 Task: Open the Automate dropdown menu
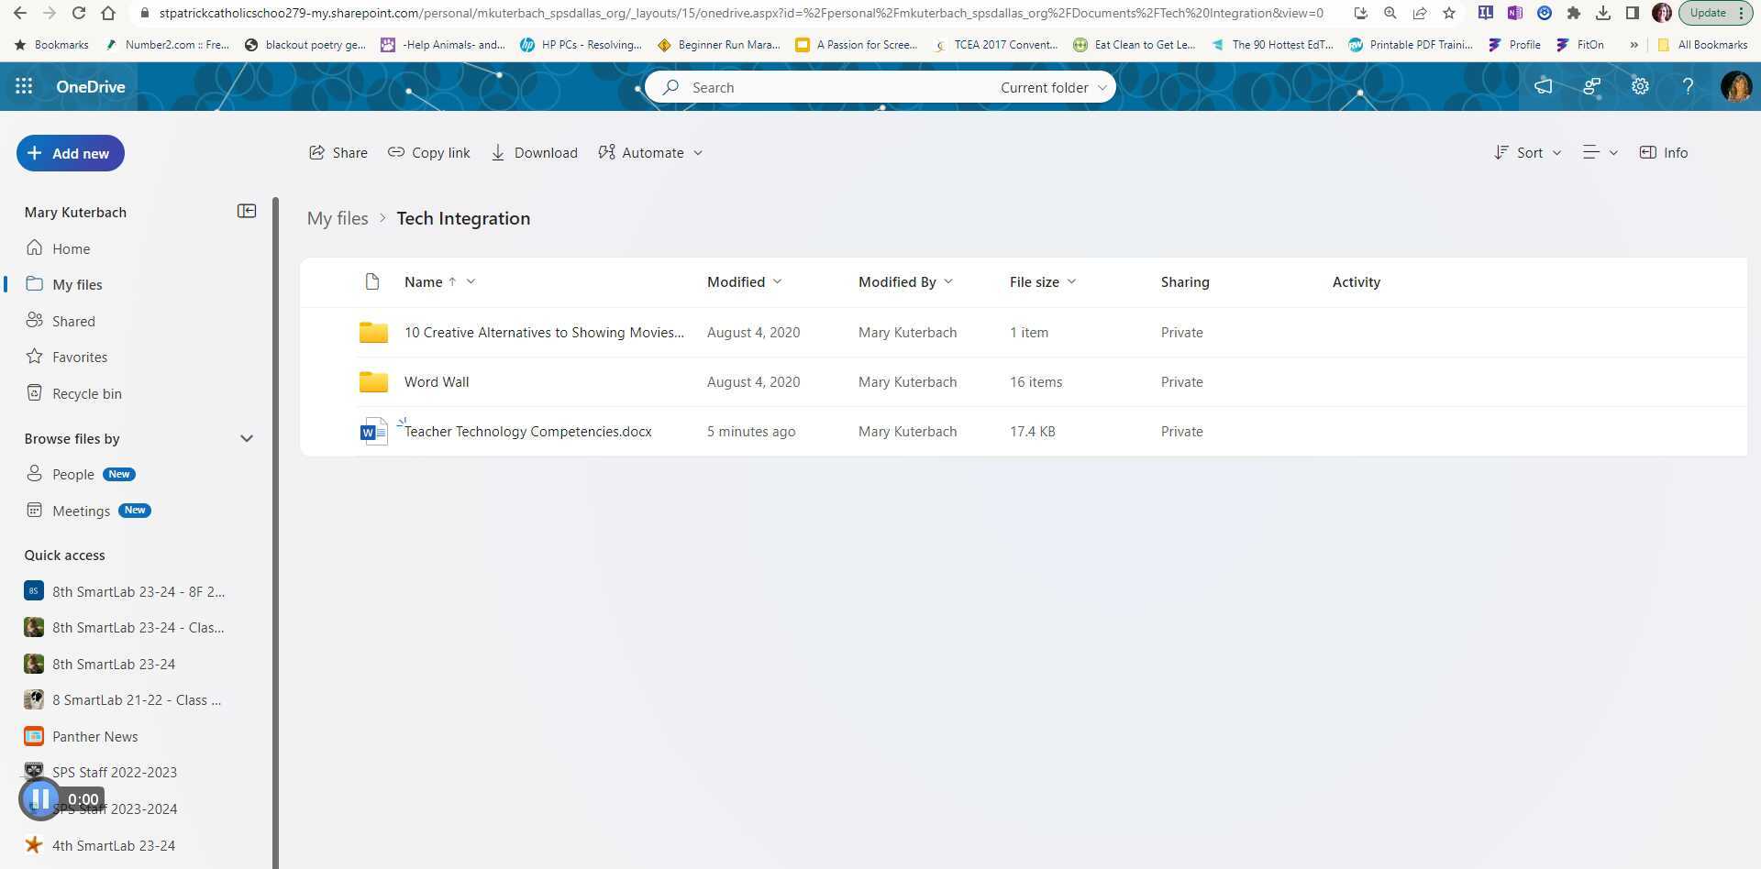point(650,152)
